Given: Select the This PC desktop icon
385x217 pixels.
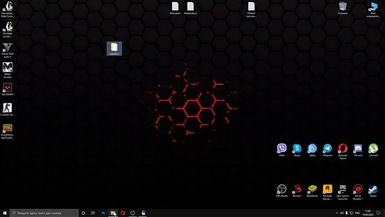Looking at the screenshot, I should [x=373, y=10].
